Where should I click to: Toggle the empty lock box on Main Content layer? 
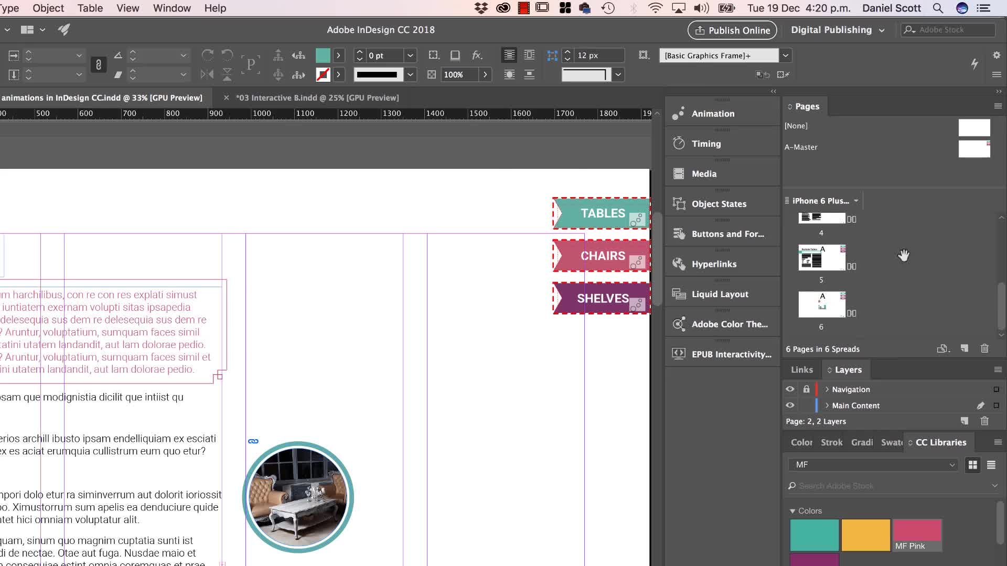click(806, 405)
